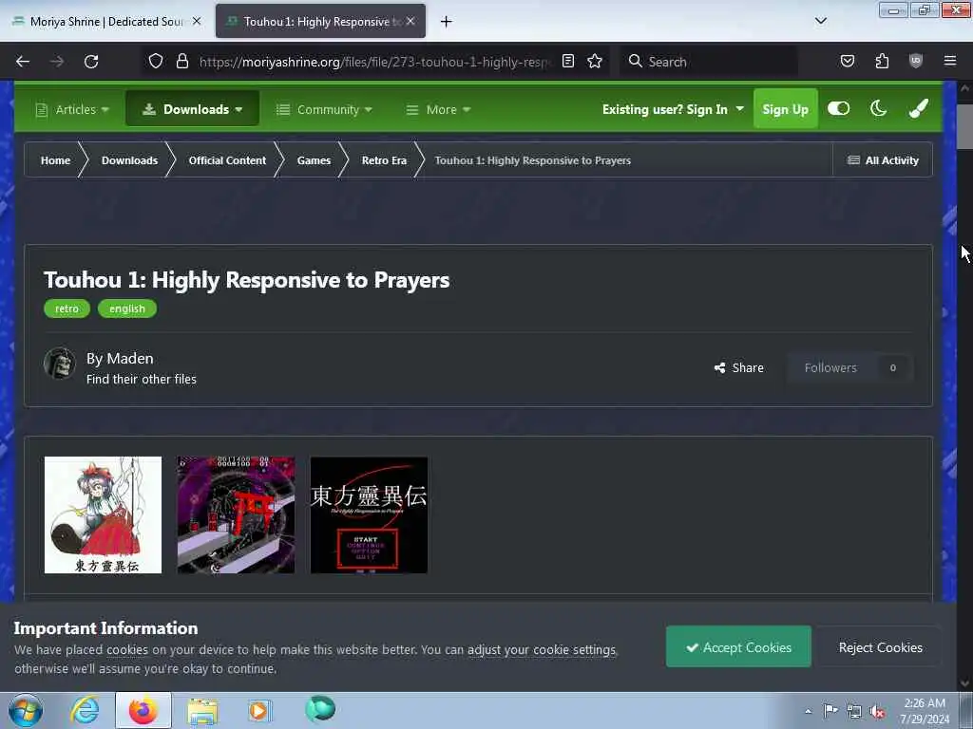Go to Official Content breadcrumb

pyautogui.click(x=227, y=160)
